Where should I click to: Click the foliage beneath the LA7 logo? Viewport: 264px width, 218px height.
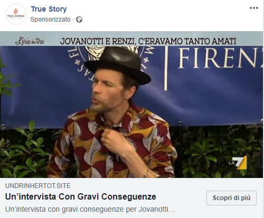point(238,173)
